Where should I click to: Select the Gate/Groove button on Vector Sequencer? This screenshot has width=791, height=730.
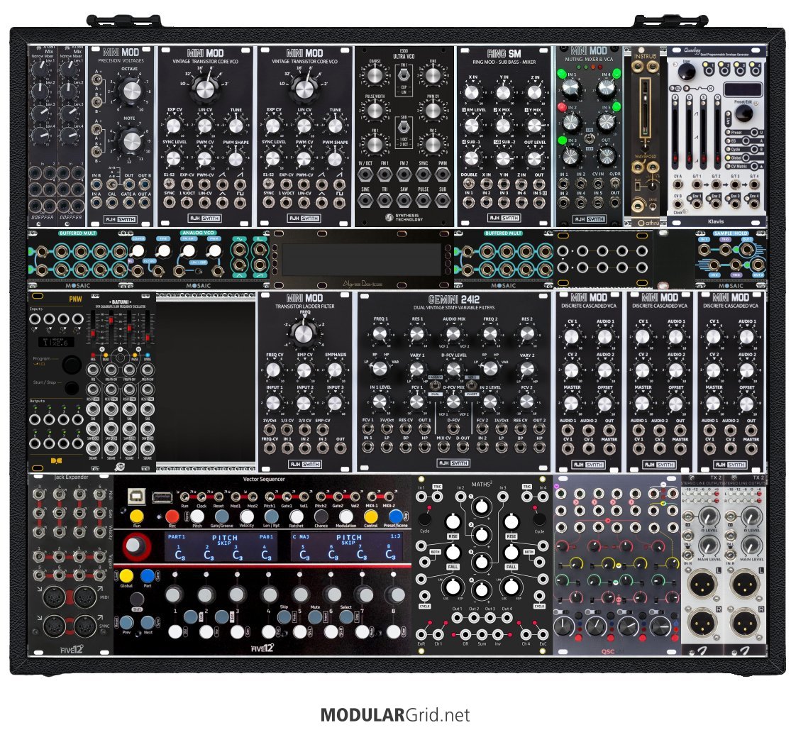(221, 516)
